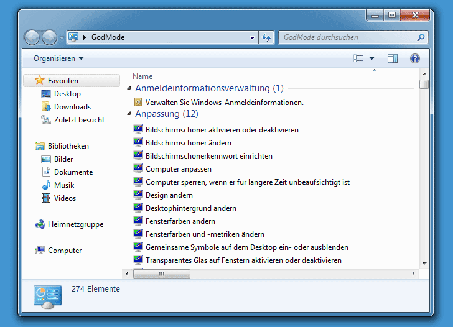Click the Forward navigation arrow button
The height and width of the screenshot is (327, 453).
(49, 37)
